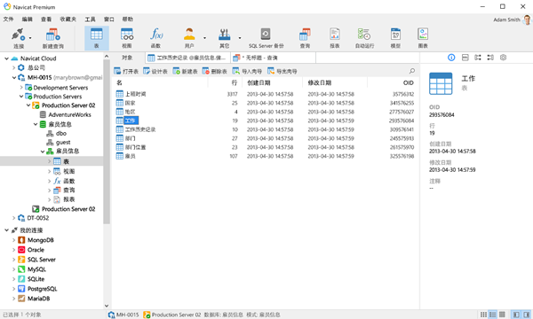Click the DDL icon in right panel header
The height and width of the screenshot is (319, 533).
(465, 58)
